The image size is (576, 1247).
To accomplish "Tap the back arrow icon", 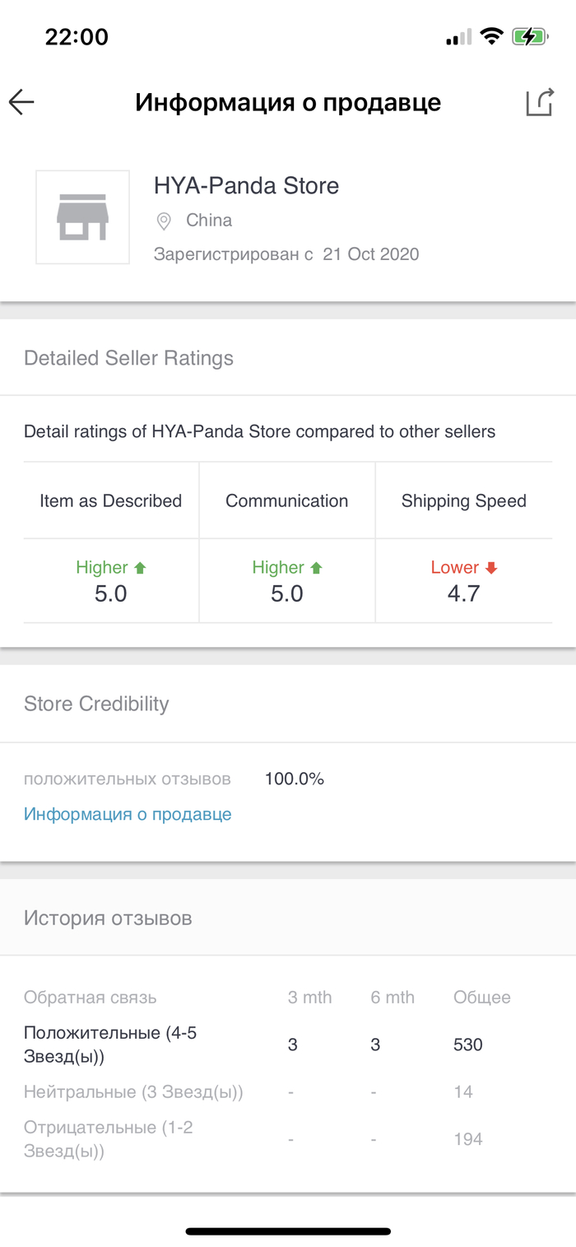I will click(22, 102).
